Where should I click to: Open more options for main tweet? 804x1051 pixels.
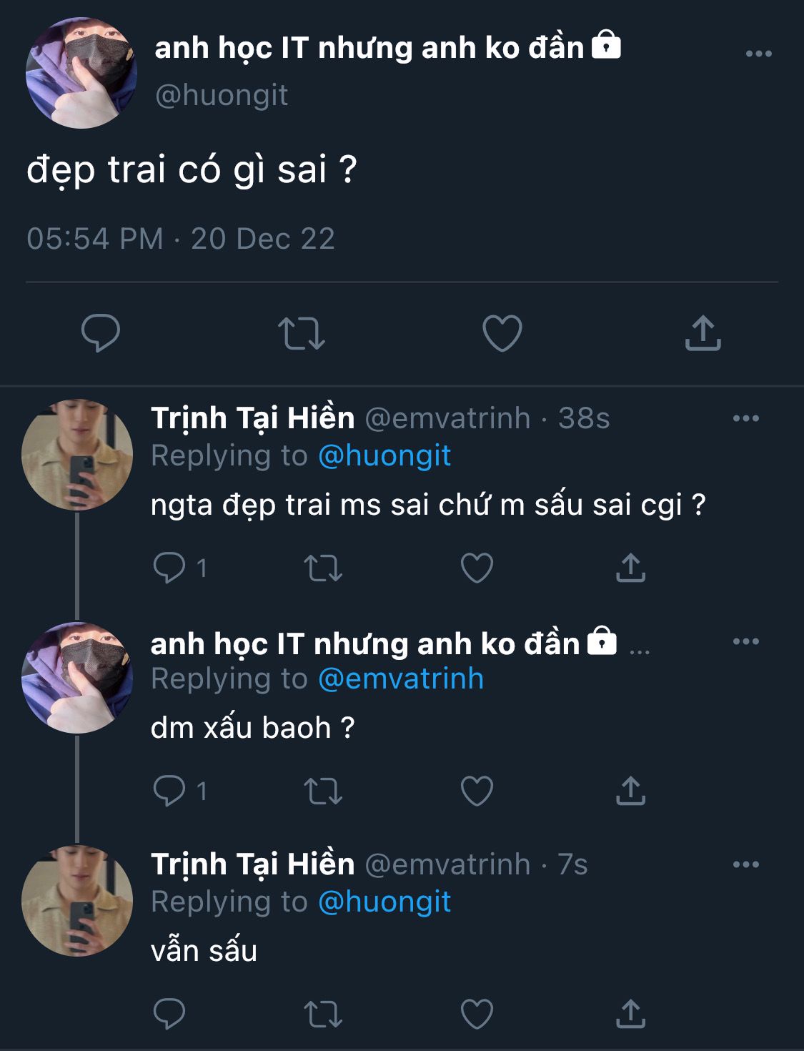pos(758,54)
